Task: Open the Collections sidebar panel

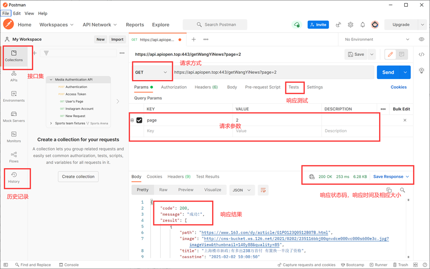Action: pyautogui.click(x=14, y=56)
